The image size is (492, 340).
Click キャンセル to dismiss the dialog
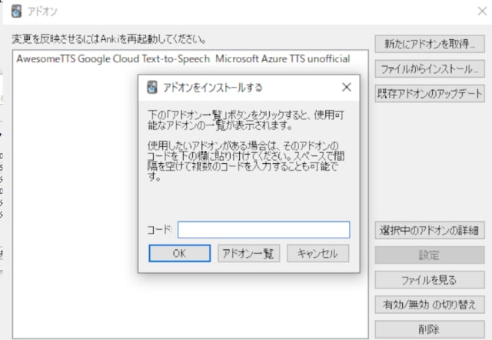317,253
